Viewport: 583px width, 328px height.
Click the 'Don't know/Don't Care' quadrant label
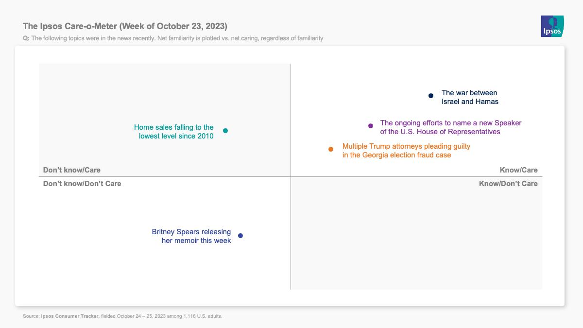[x=82, y=184]
